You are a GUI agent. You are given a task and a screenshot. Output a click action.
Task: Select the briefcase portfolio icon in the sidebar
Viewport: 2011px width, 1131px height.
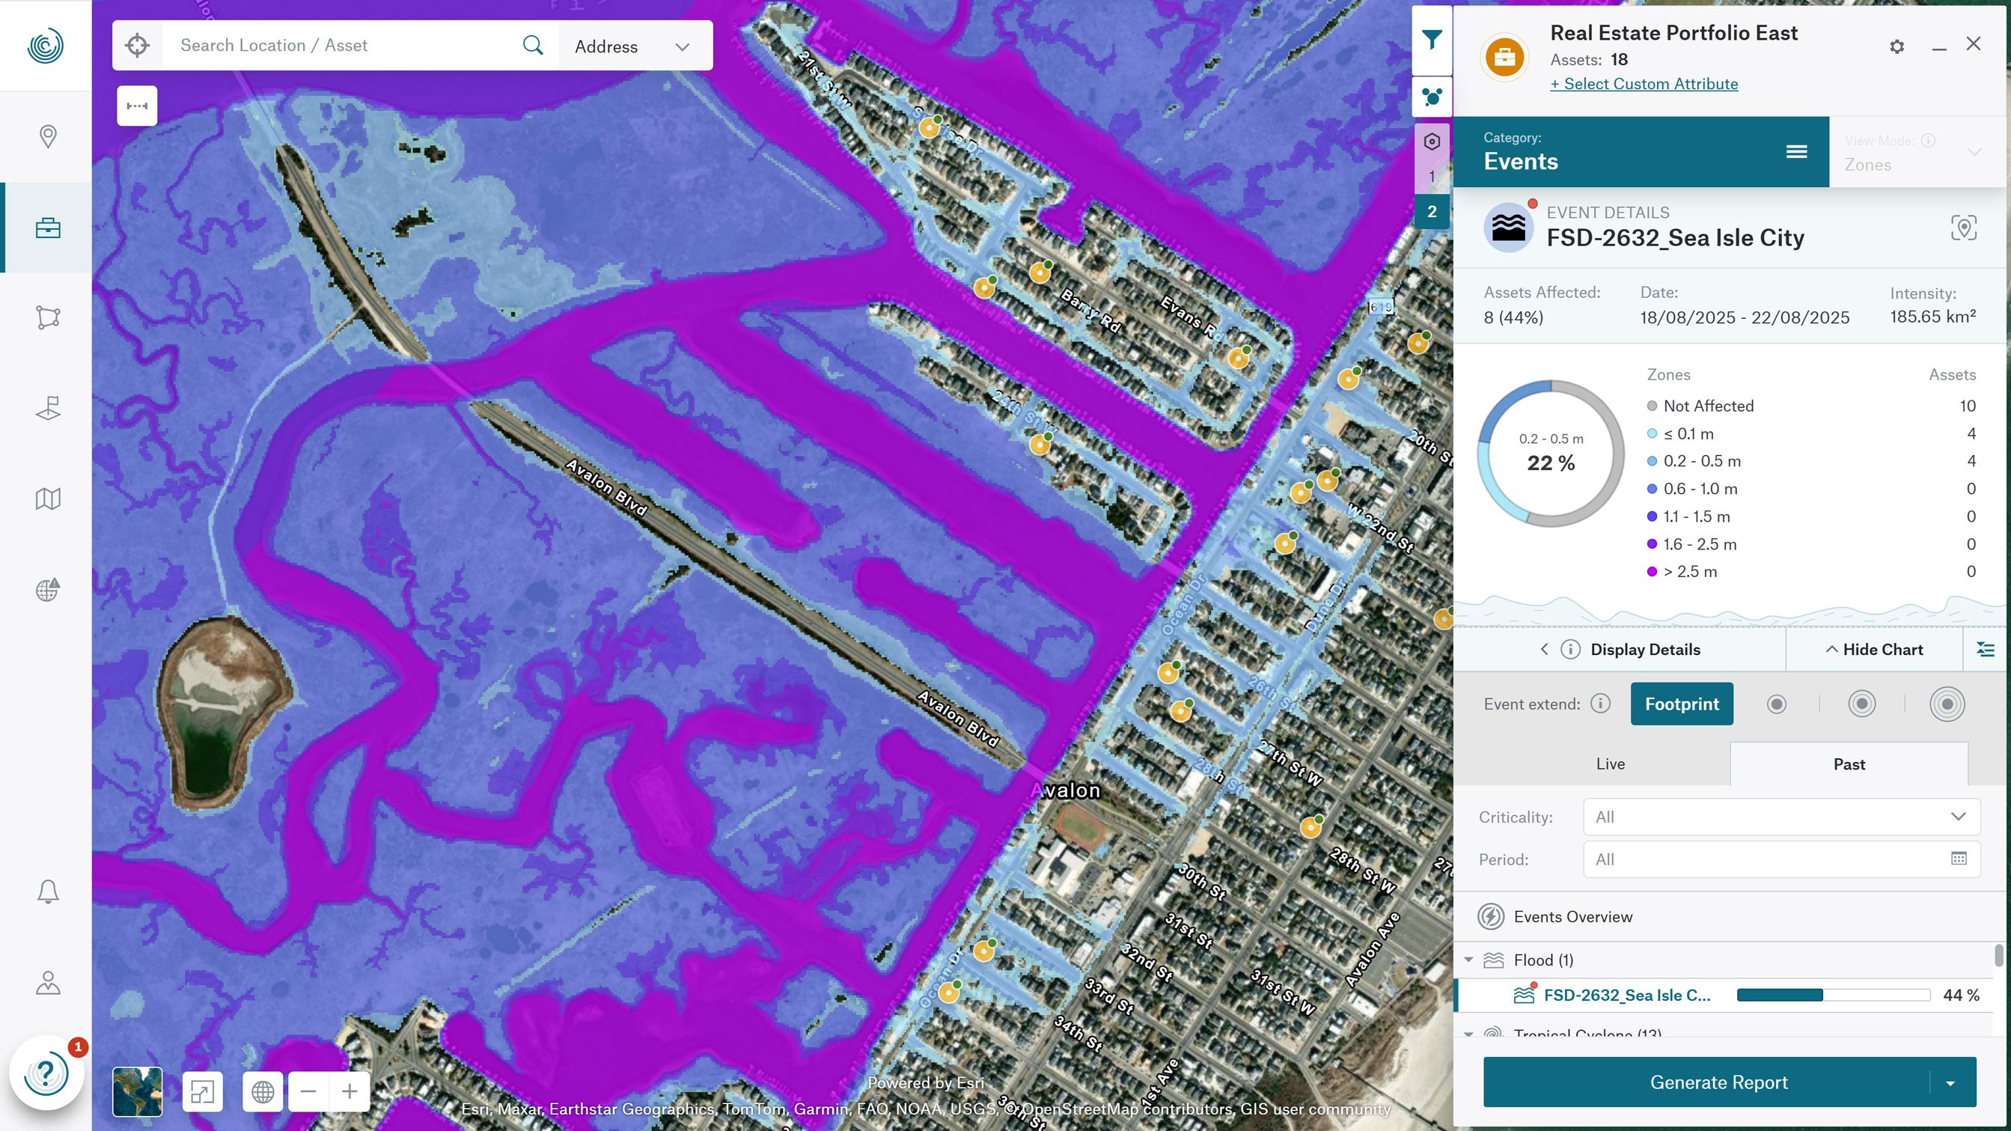pos(47,227)
